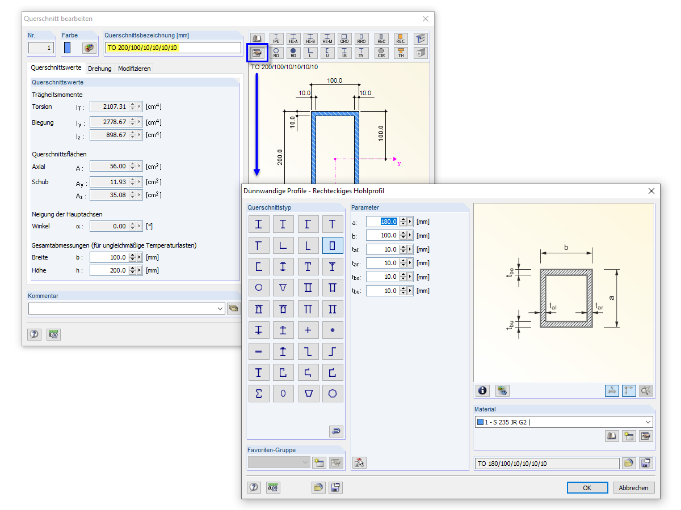
Task: Open the side arrow menu for parameter b
Action: tap(410, 235)
